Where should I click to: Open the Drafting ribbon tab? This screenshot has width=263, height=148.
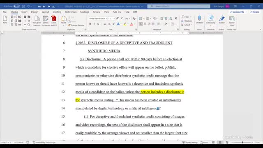(x=57, y=12)
